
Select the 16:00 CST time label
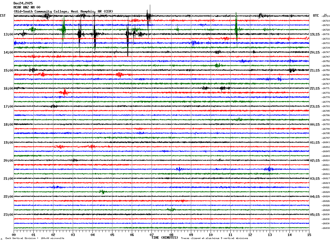[x=8, y=88]
